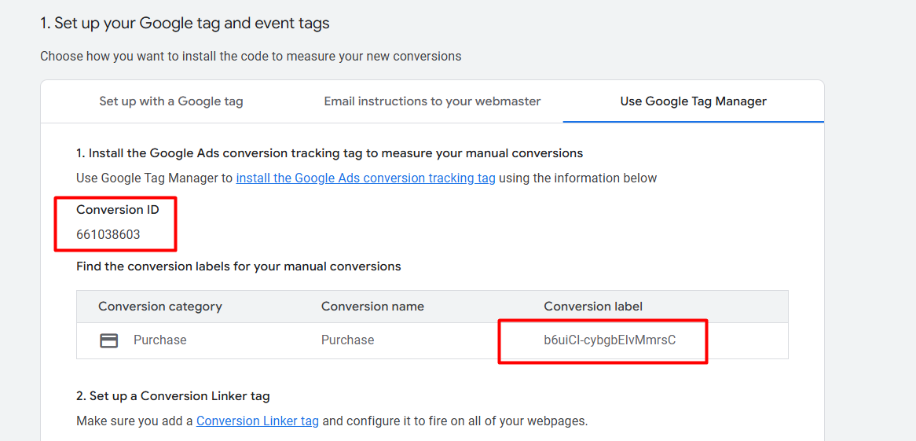Click the Conversion name column header
Image resolution: width=916 pixels, height=441 pixels.
coord(372,307)
